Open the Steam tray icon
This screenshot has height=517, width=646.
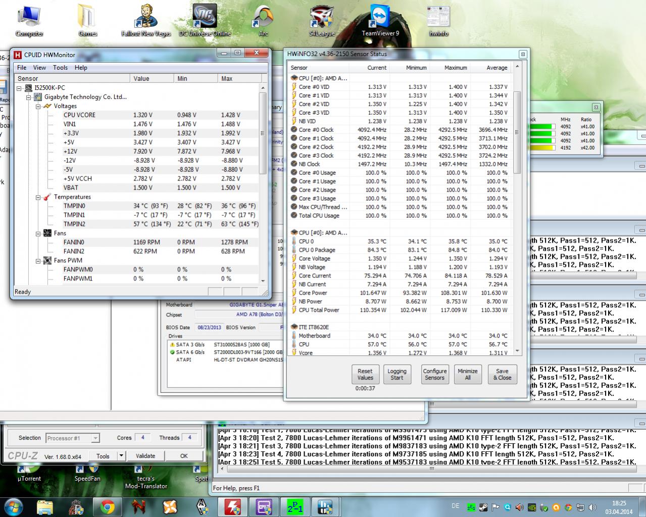(x=483, y=507)
